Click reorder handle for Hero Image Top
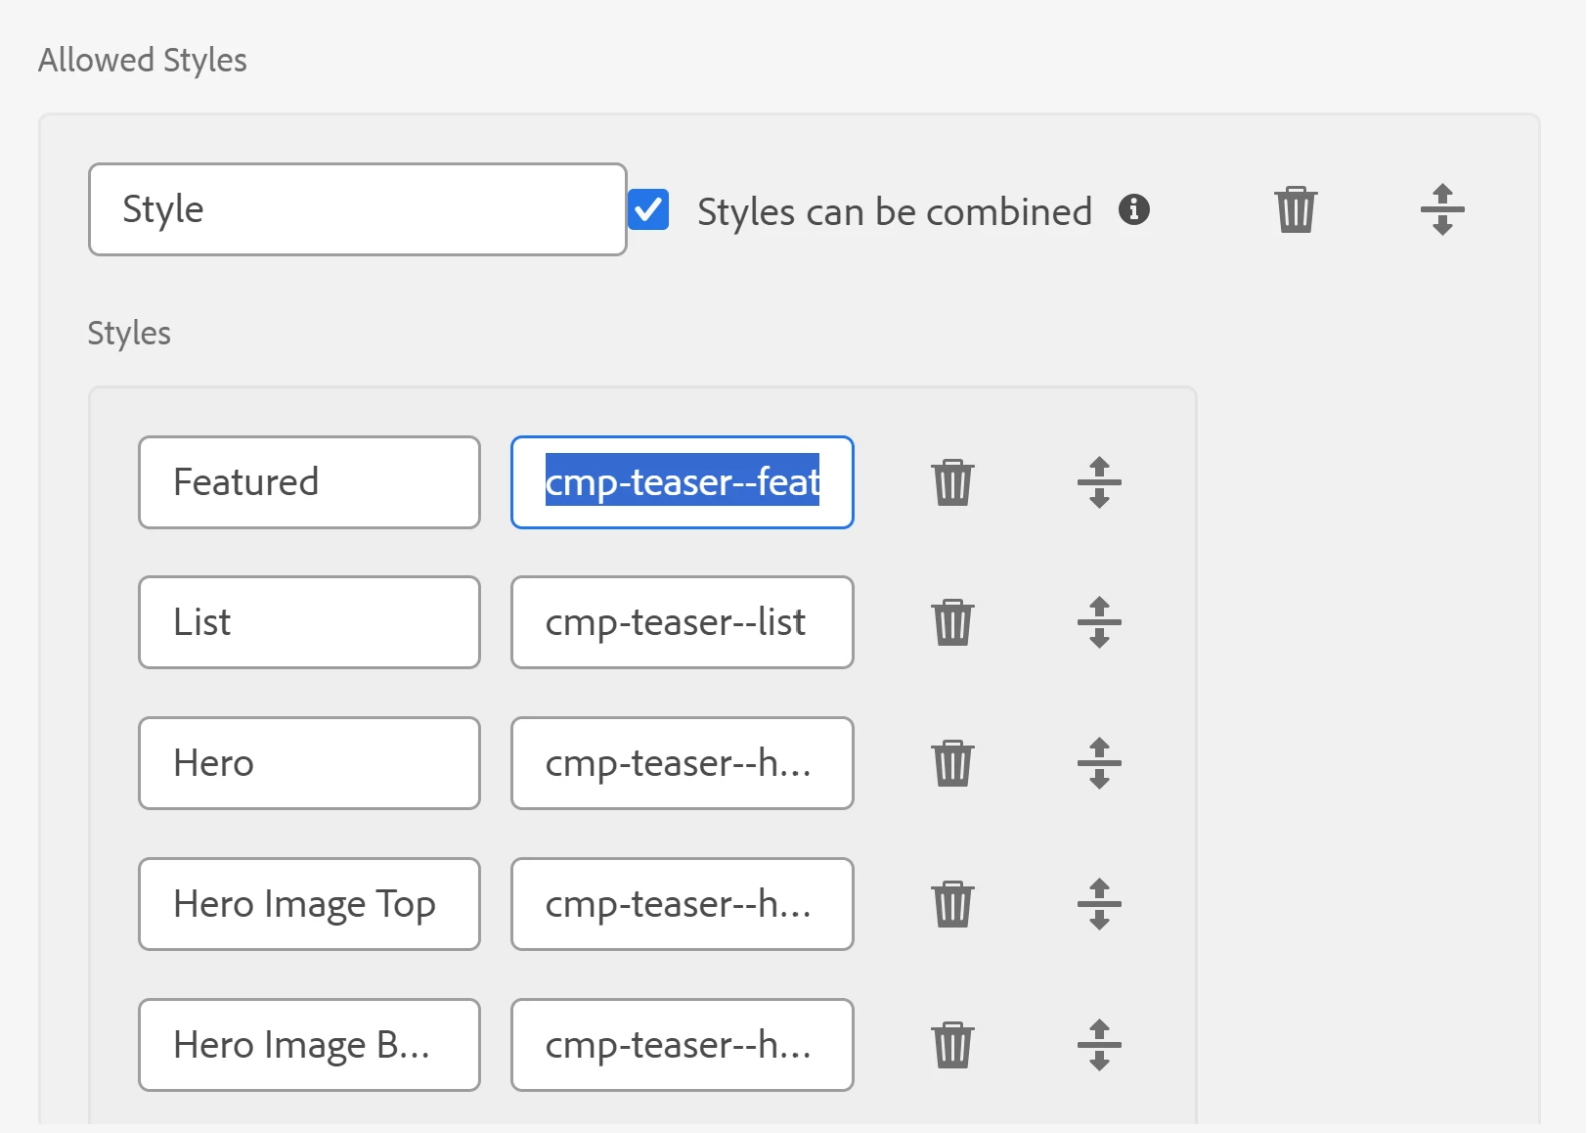1587x1133 pixels. (1099, 904)
